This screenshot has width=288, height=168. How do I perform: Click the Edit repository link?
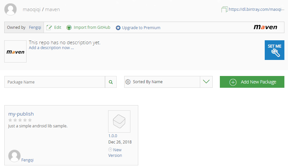[58, 28]
